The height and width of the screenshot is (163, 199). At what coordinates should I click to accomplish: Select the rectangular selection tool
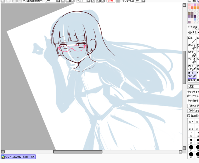click(190, 27)
